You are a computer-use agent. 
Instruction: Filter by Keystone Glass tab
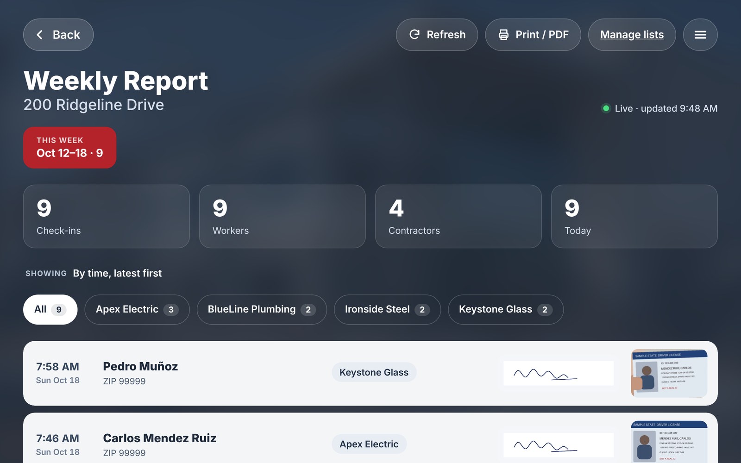(x=506, y=309)
